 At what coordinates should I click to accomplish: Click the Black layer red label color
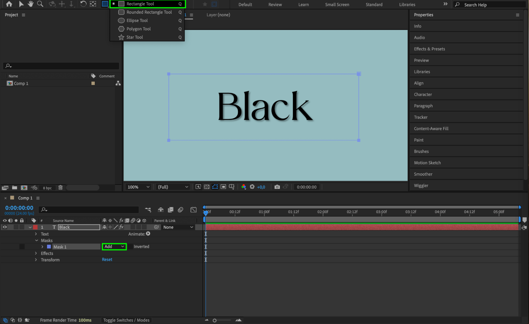tap(35, 227)
